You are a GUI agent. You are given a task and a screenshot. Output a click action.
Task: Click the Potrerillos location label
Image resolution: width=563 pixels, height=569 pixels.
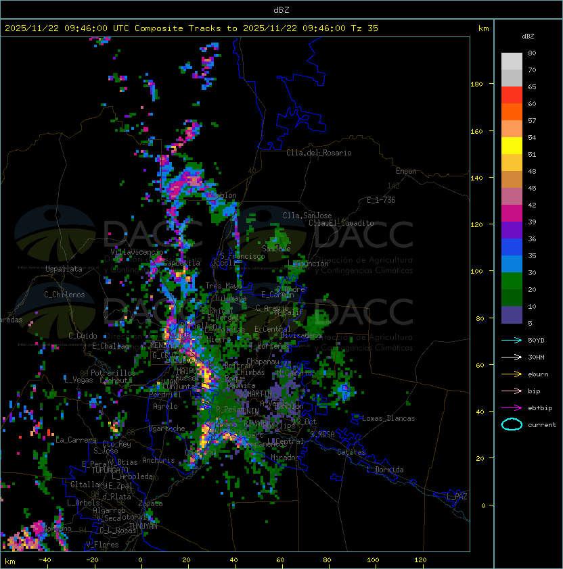click(113, 373)
